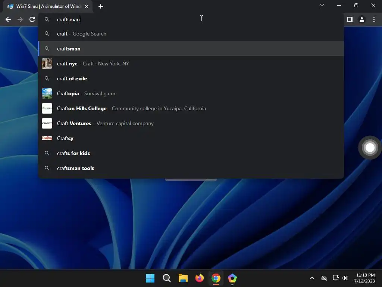Choose the 'craftsman tools' suggestion

(191, 168)
